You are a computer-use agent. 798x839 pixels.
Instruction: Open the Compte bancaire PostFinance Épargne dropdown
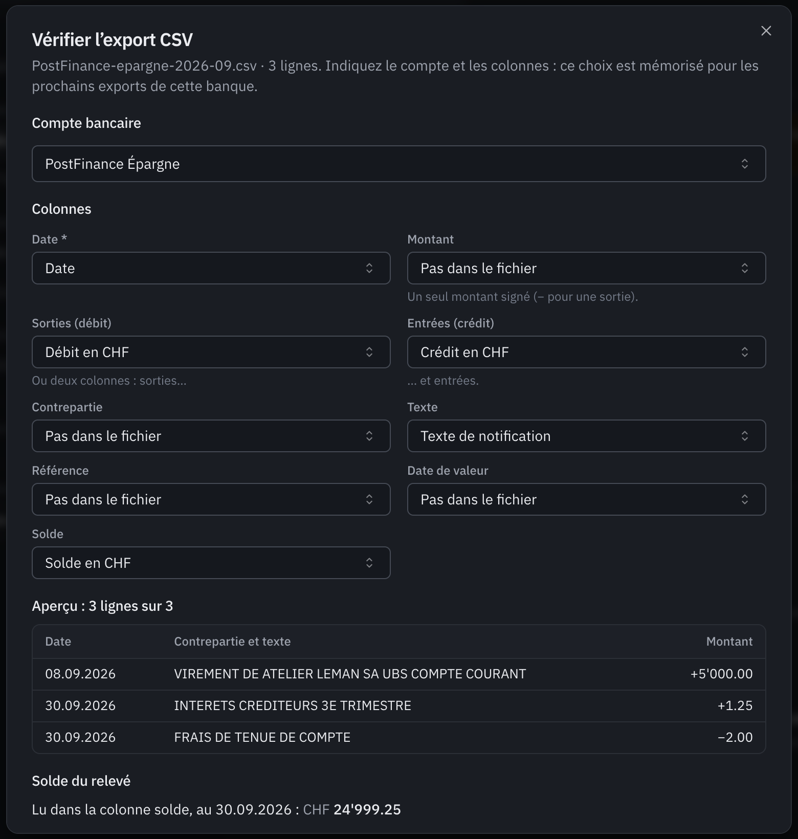(x=398, y=164)
